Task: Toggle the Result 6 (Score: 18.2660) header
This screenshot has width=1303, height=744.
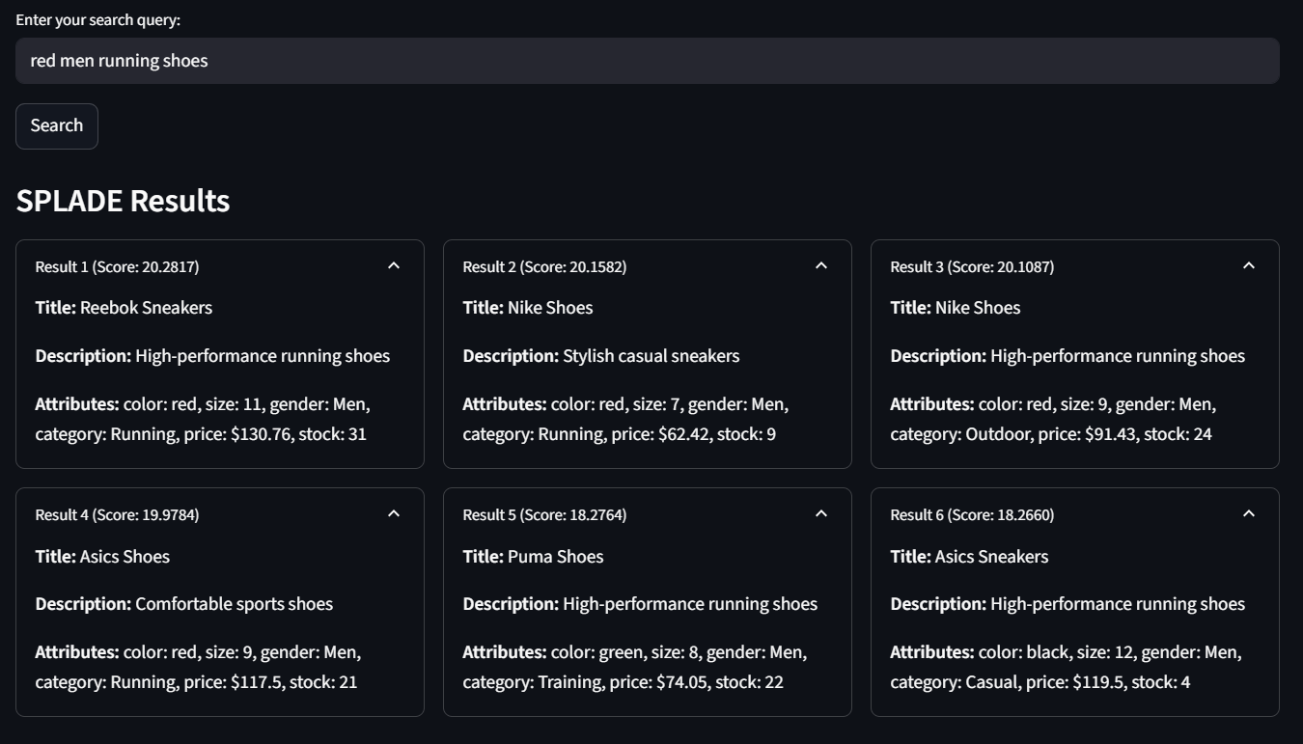Action: tap(1075, 514)
